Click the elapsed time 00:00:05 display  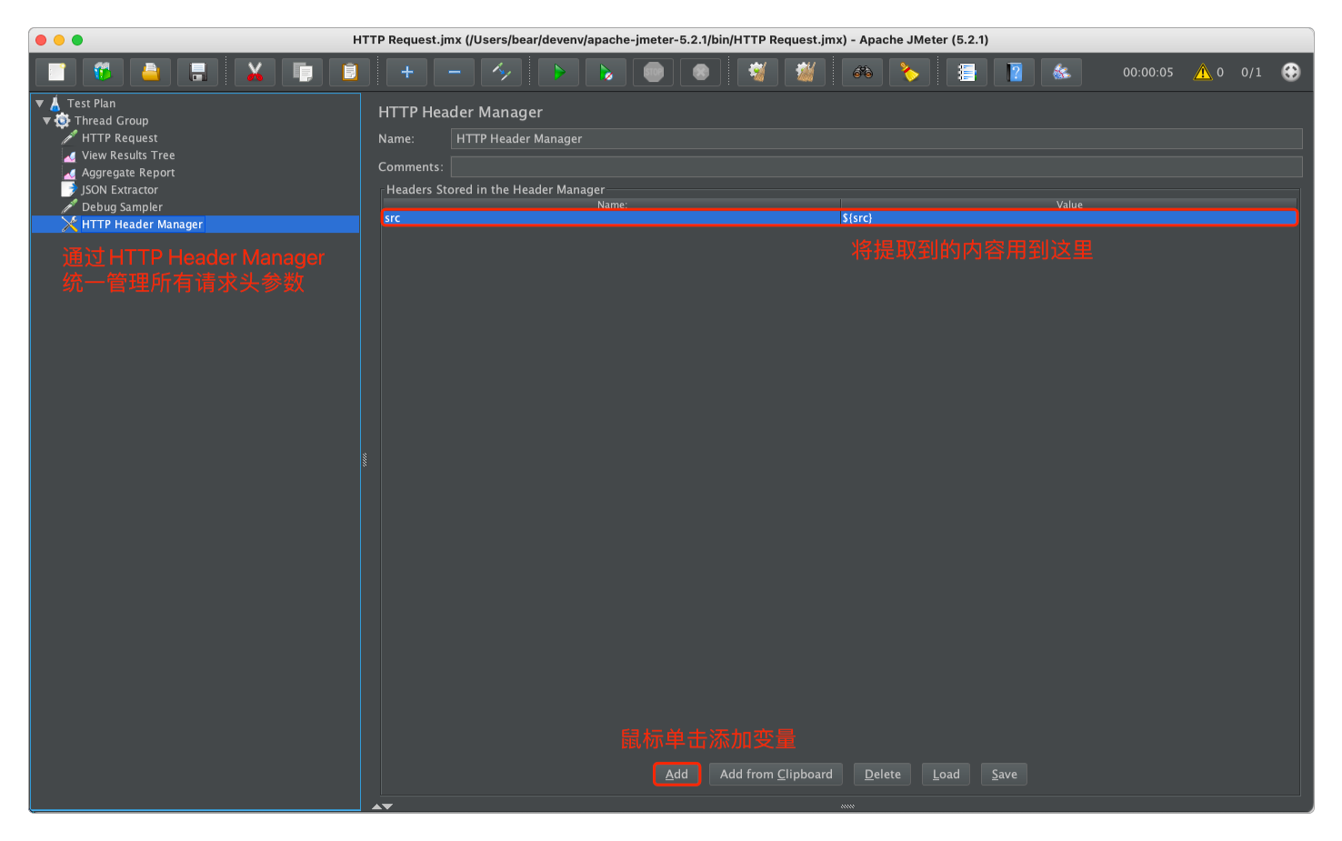pos(1147,73)
